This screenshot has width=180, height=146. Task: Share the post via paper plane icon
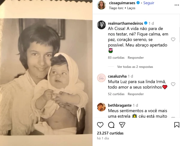[x=122, y=125]
